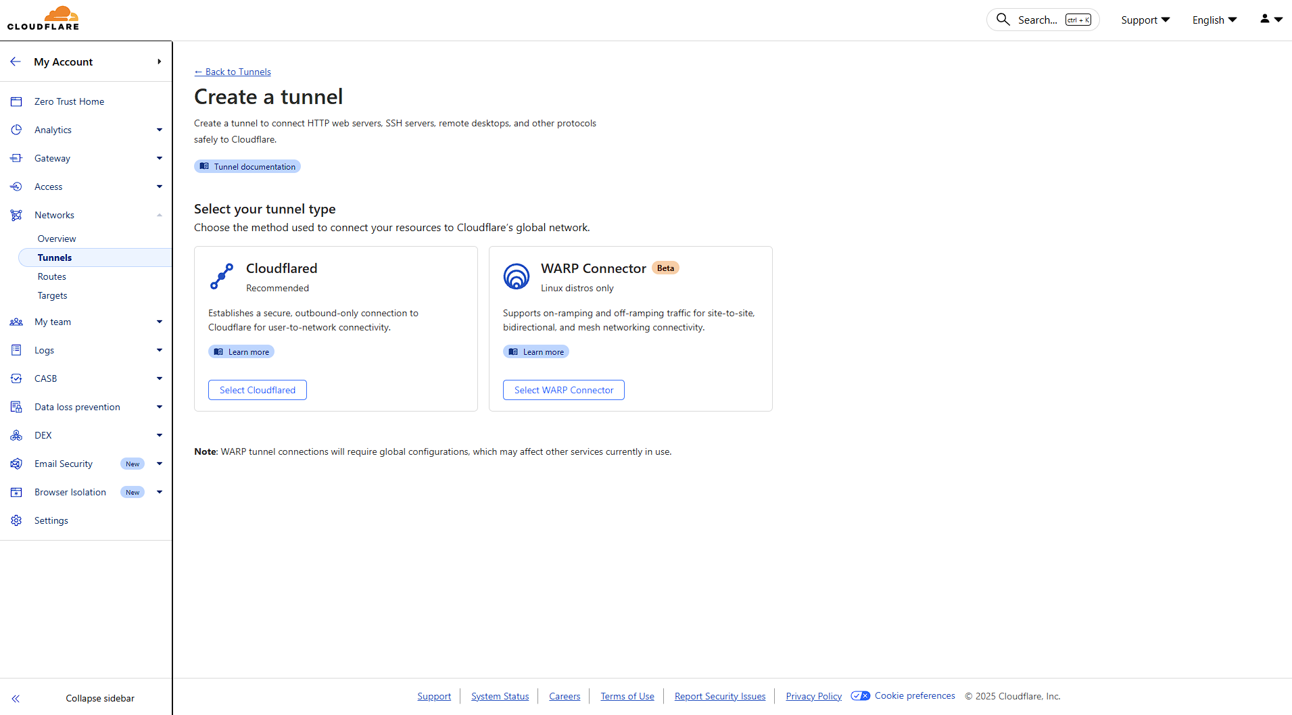Open the Targets submenu item
Image resolution: width=1292 pixels, height=715 pixels.
(53, 295)
